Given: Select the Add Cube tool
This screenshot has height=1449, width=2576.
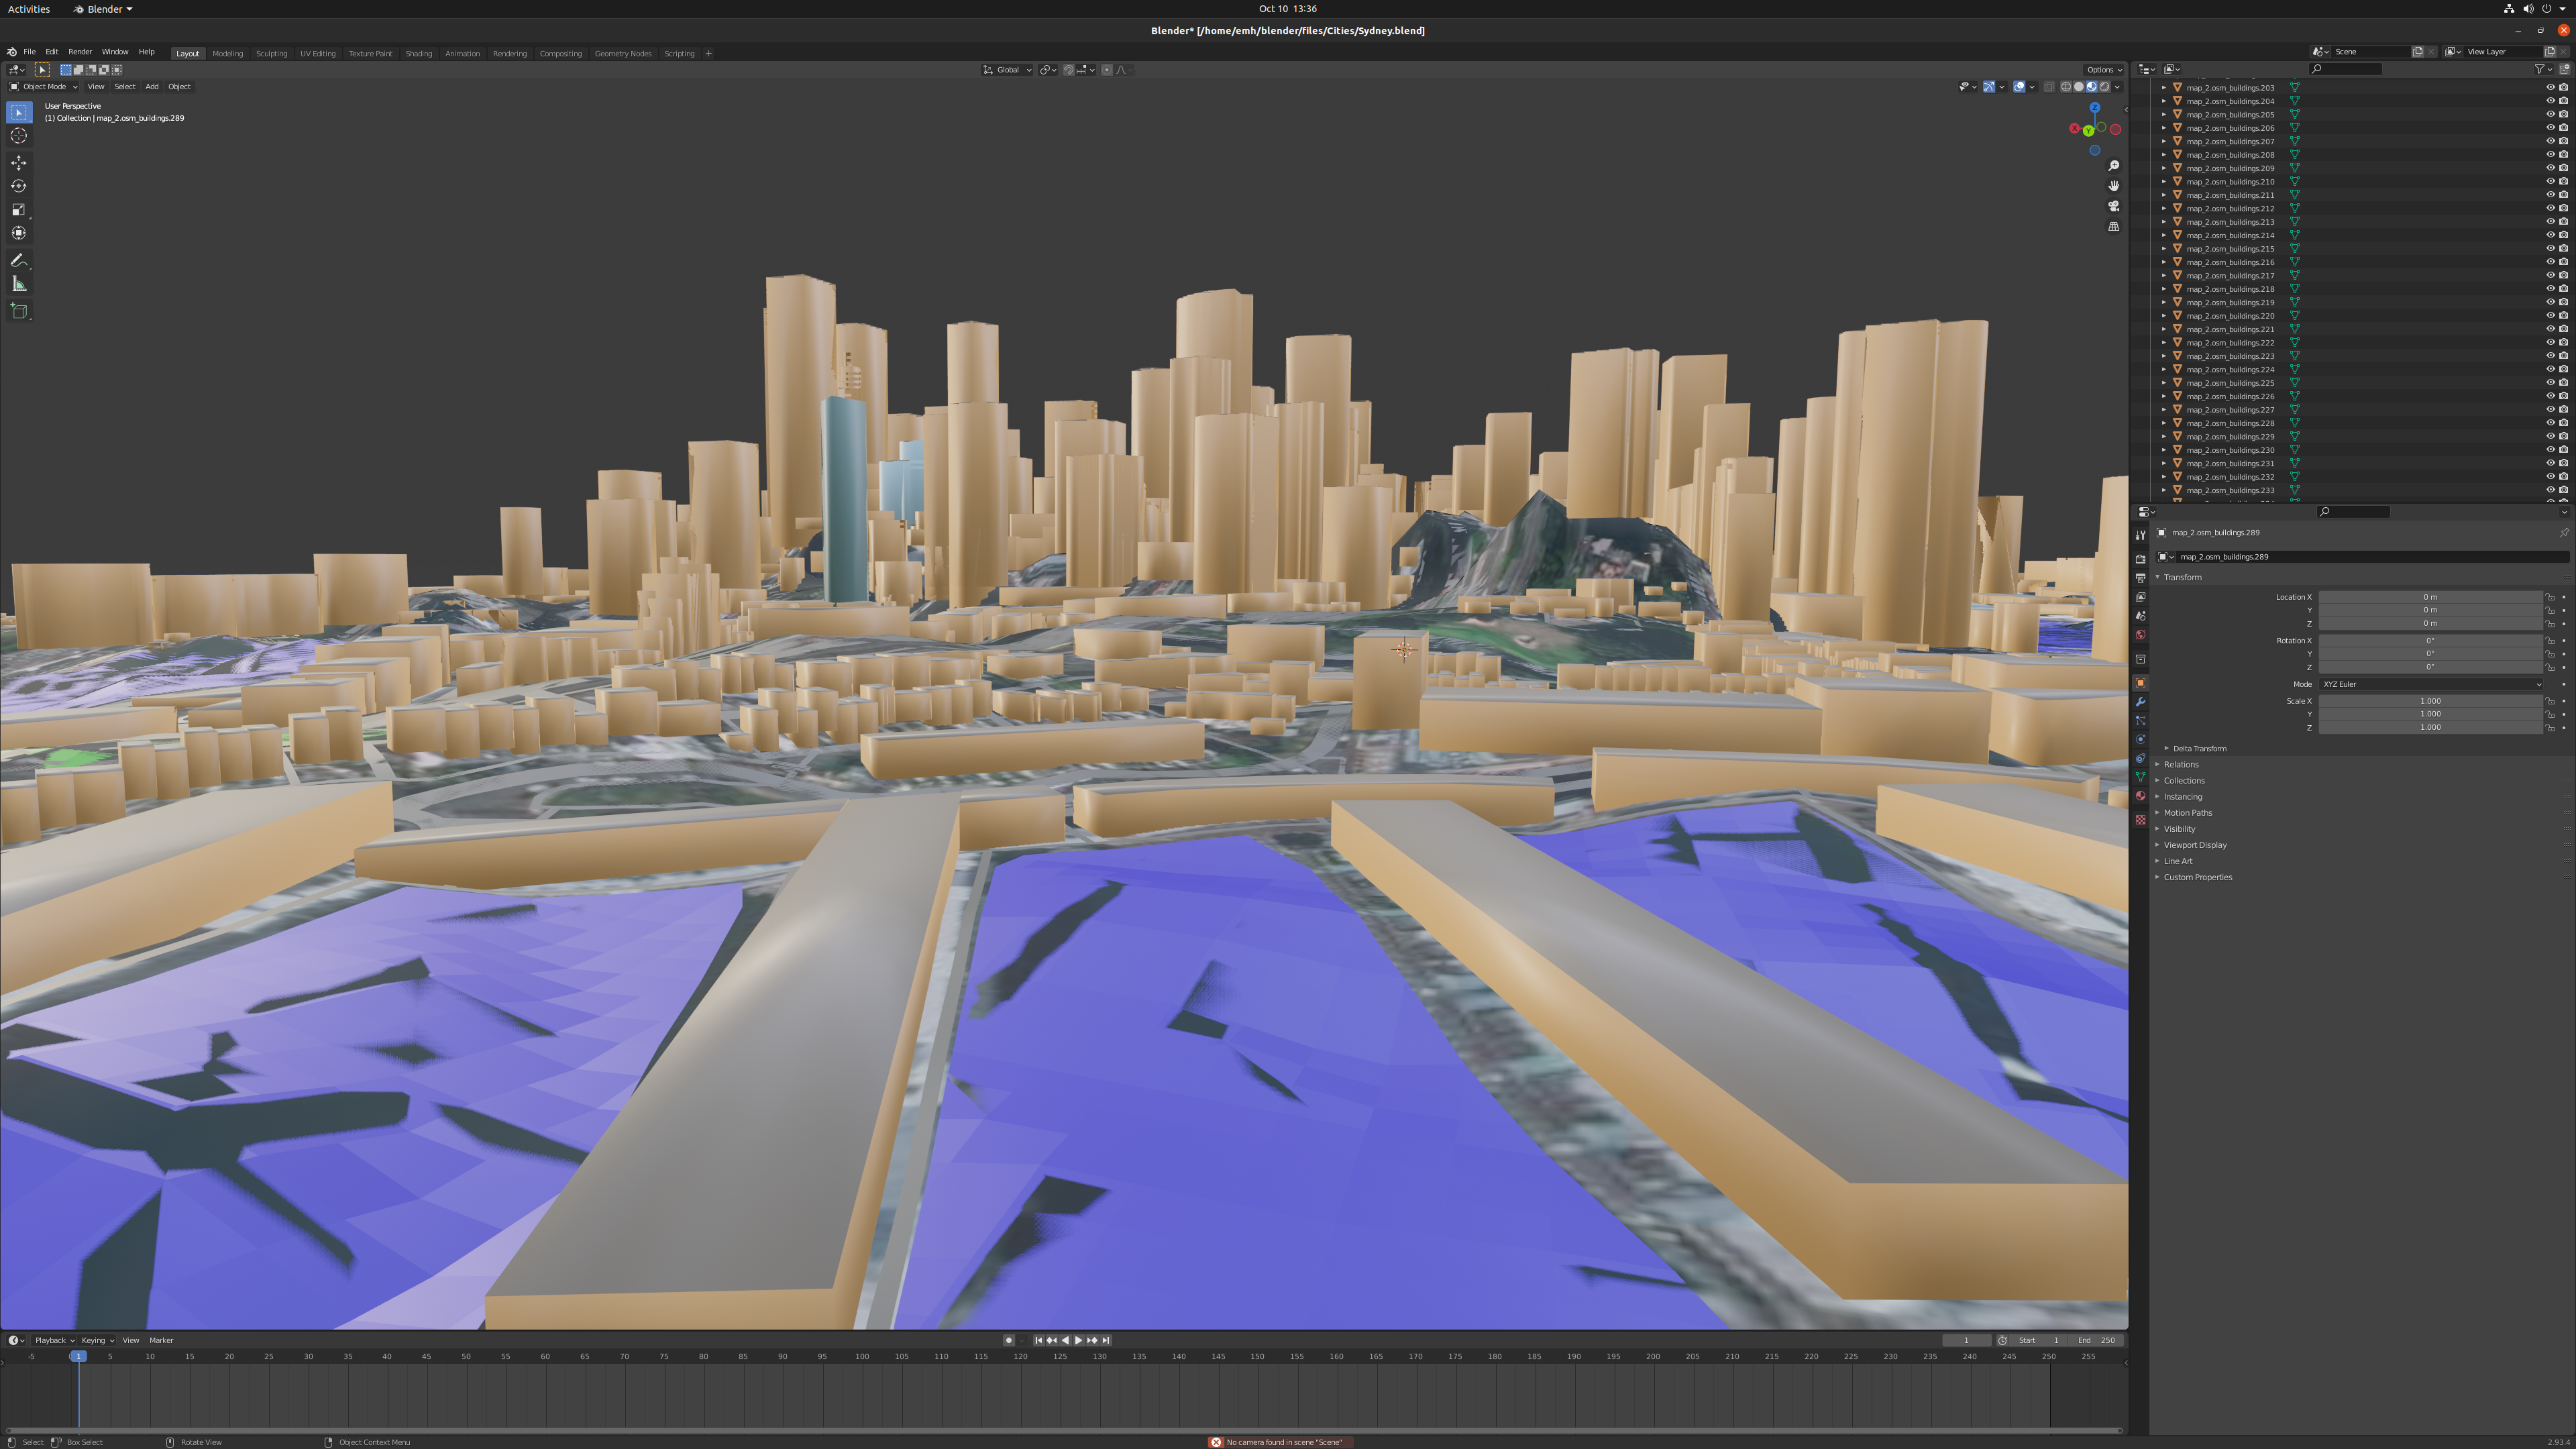Looking at the screenshot, I should 19,311.
